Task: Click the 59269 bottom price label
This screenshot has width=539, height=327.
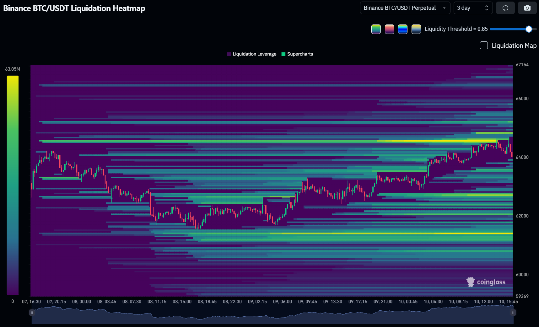Action: click(522, 296)
